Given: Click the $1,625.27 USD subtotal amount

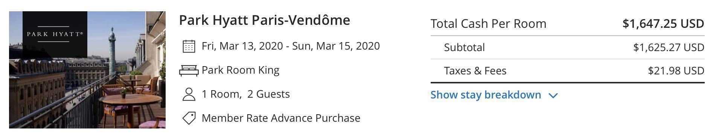Looking at the screenshot, I should [x=669, y=47].
